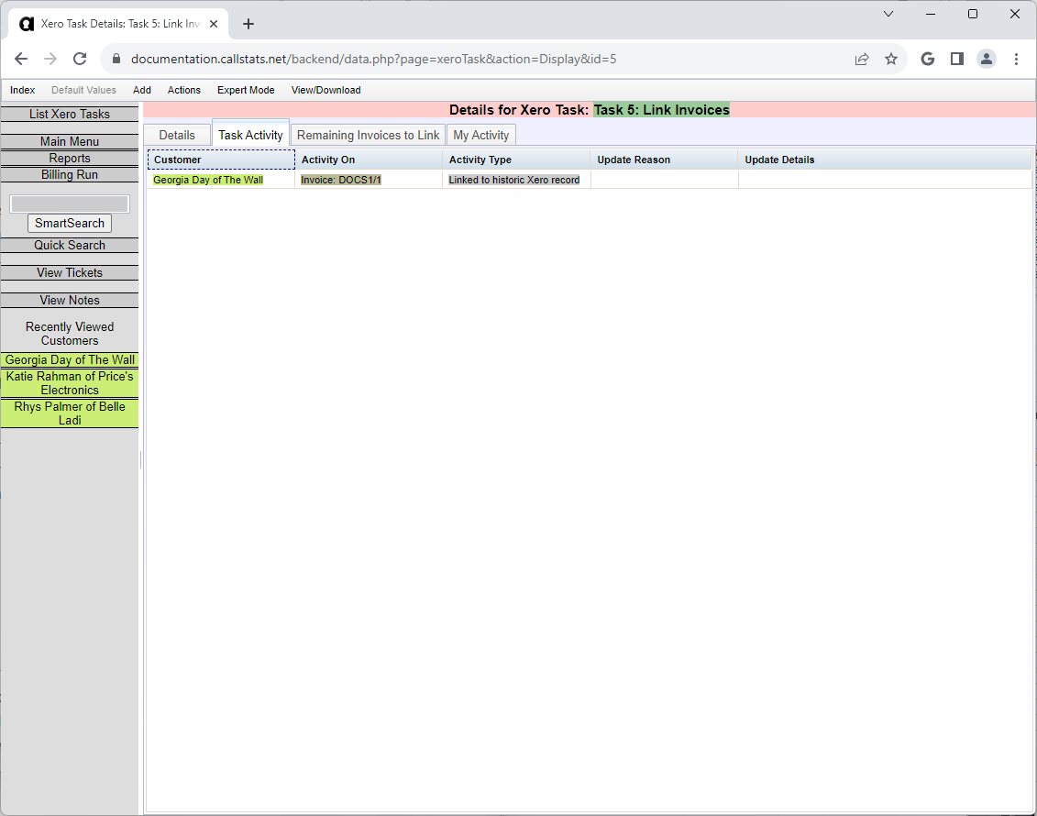Navigate back using the back arrow

click(21, 58)
